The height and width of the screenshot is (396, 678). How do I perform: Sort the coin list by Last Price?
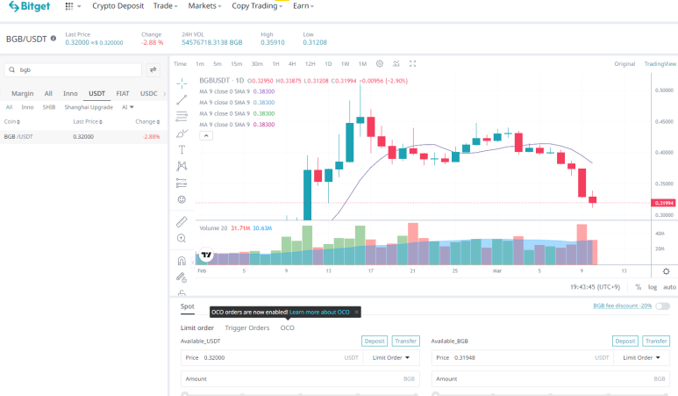(88, 122)
